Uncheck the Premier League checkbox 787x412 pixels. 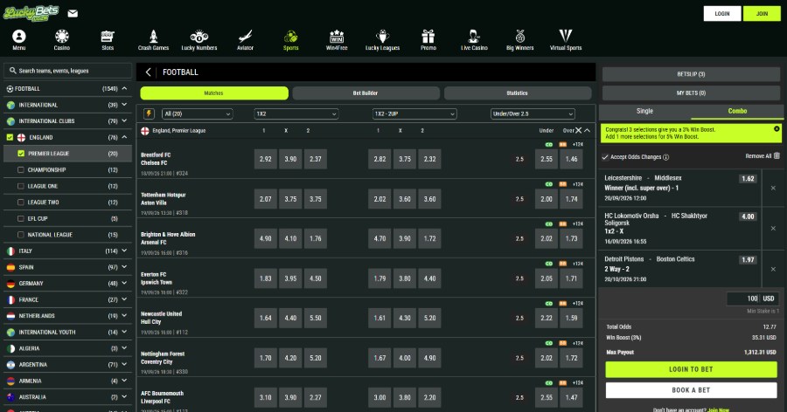point(21,154)
